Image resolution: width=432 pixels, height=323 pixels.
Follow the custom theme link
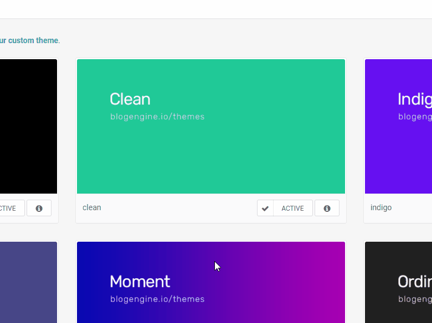29,40
